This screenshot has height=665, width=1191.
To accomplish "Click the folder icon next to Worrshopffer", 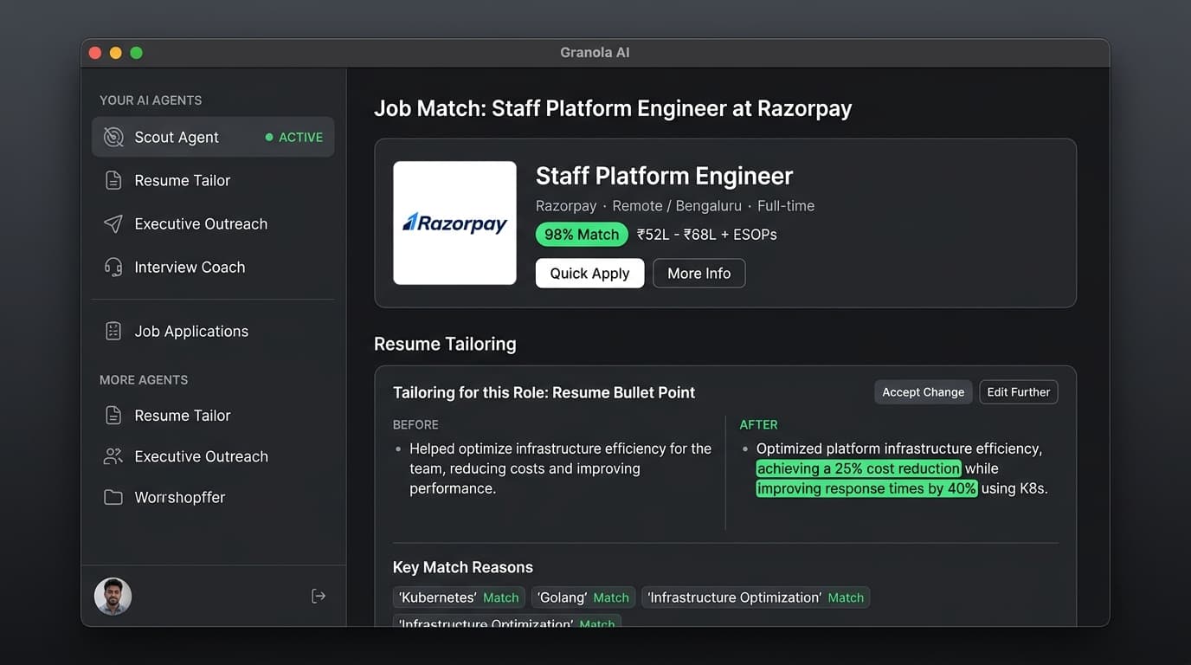I will pos(113,497).
